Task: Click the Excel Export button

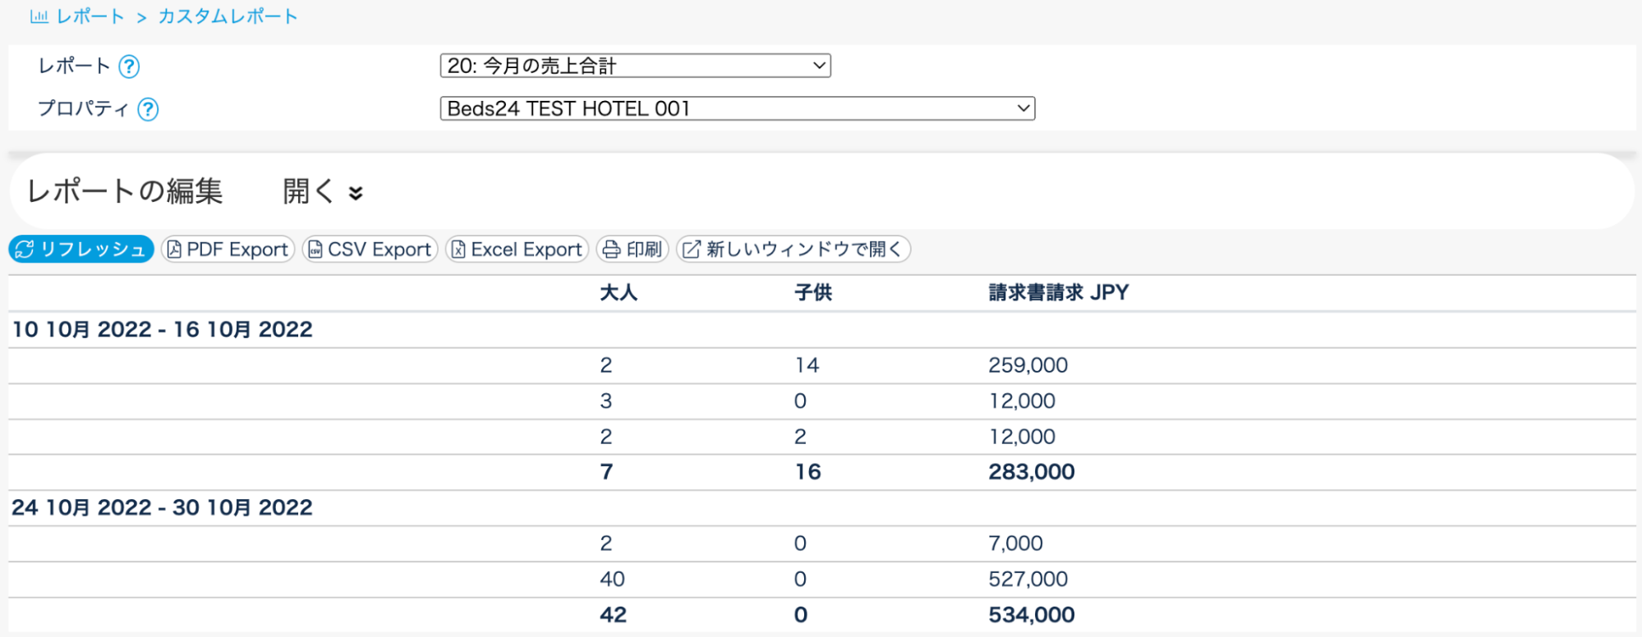Action: point(517,250)
